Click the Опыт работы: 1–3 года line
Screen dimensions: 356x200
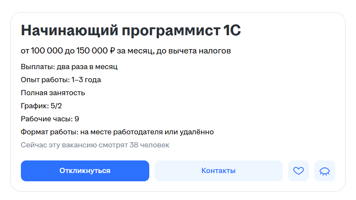[x=61, y=80]
